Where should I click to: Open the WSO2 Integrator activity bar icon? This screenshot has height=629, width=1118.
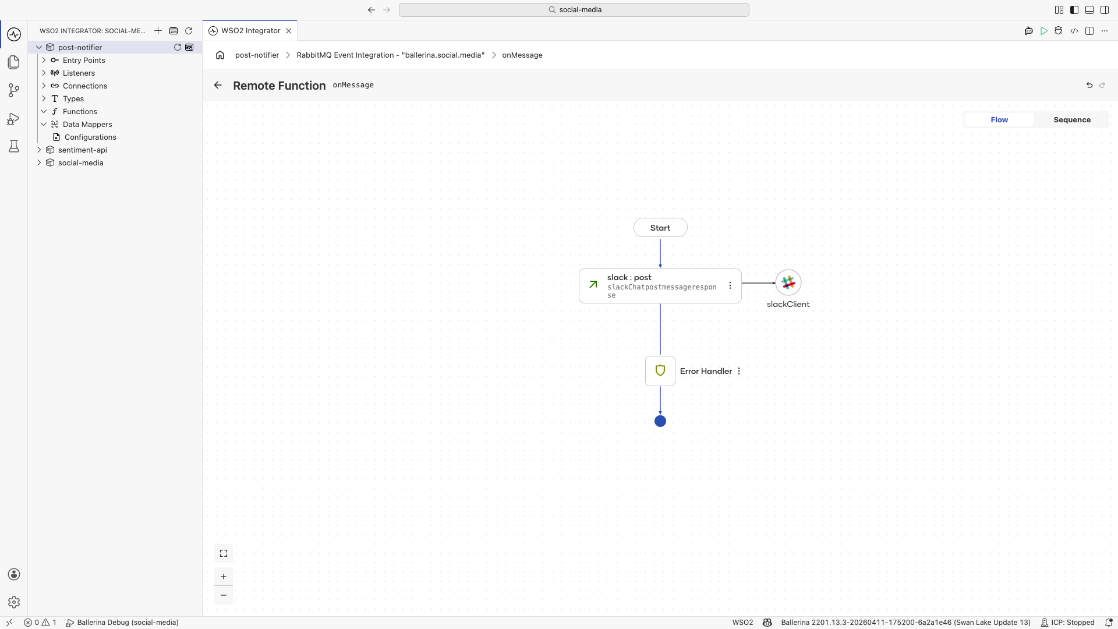click(x=14, y=34)
